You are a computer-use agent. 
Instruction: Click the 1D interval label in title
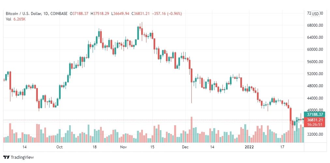pos(46,14)
